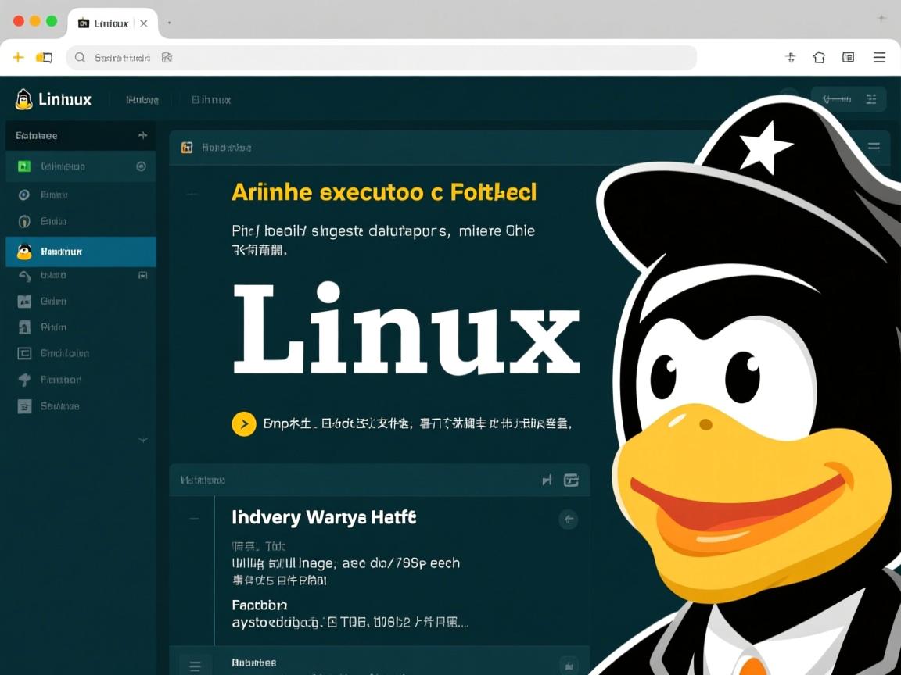Expand the card via the circular arrow button
The image size is (901, 675).
tap(569, 519)
